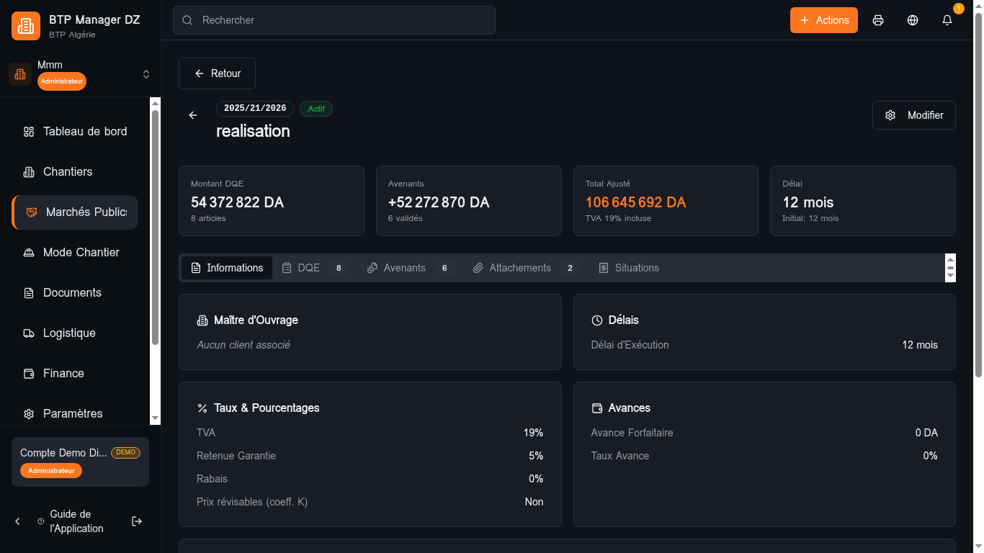Screen dimensions: 984x553
Task: Click the printer icon in top bar
Action: coord(878,20)
